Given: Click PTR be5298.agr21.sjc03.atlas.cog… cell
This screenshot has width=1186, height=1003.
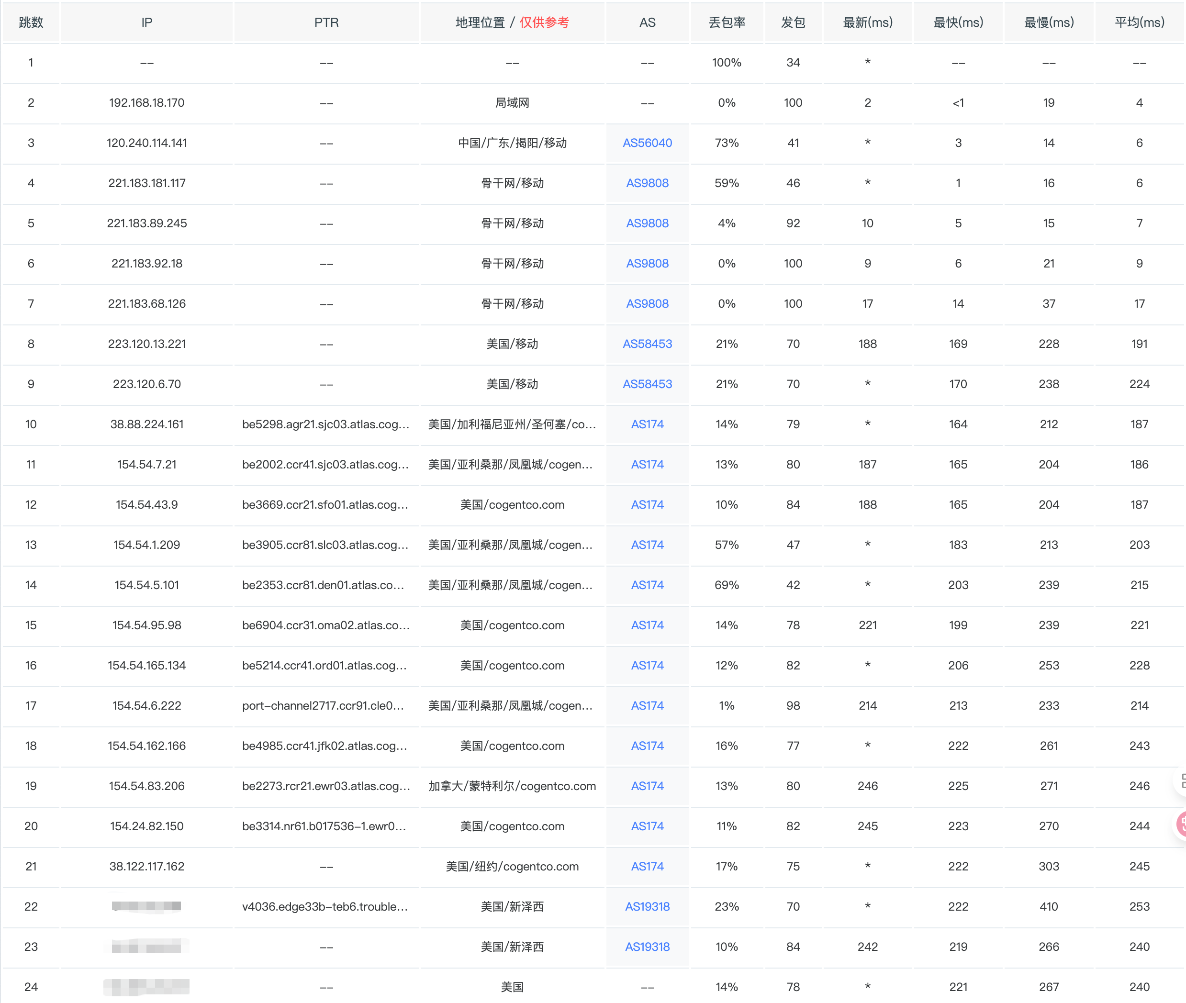Looking at the screenshot, I should (325, 424).
